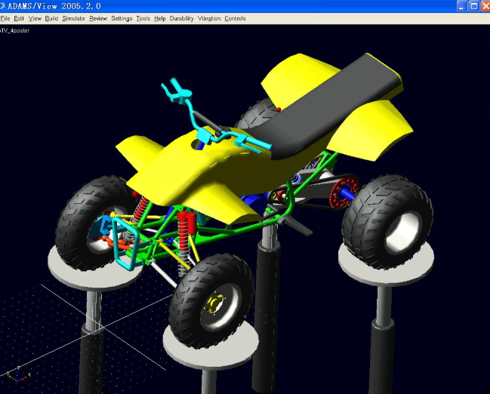Open the Build menu

[51, 18]
